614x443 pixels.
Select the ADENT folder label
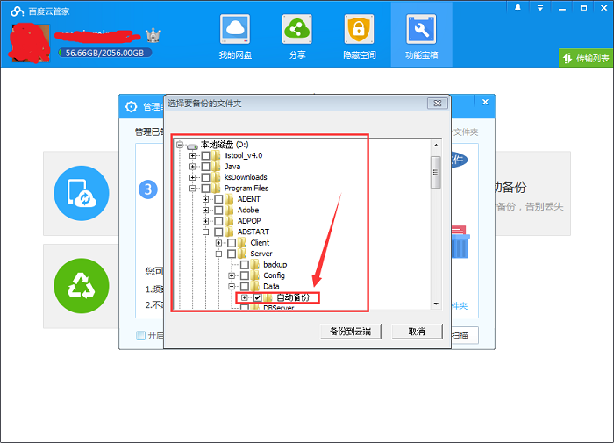click(248, 199)
